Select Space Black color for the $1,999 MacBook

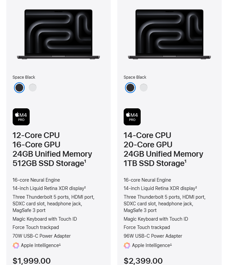tap(19, 88)
